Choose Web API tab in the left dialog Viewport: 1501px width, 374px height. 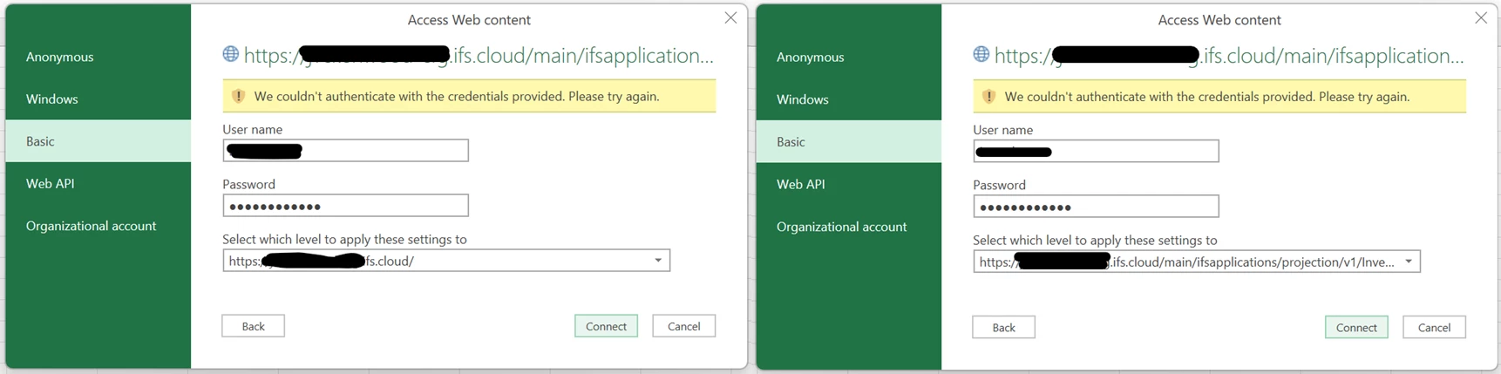pos(51,183)
